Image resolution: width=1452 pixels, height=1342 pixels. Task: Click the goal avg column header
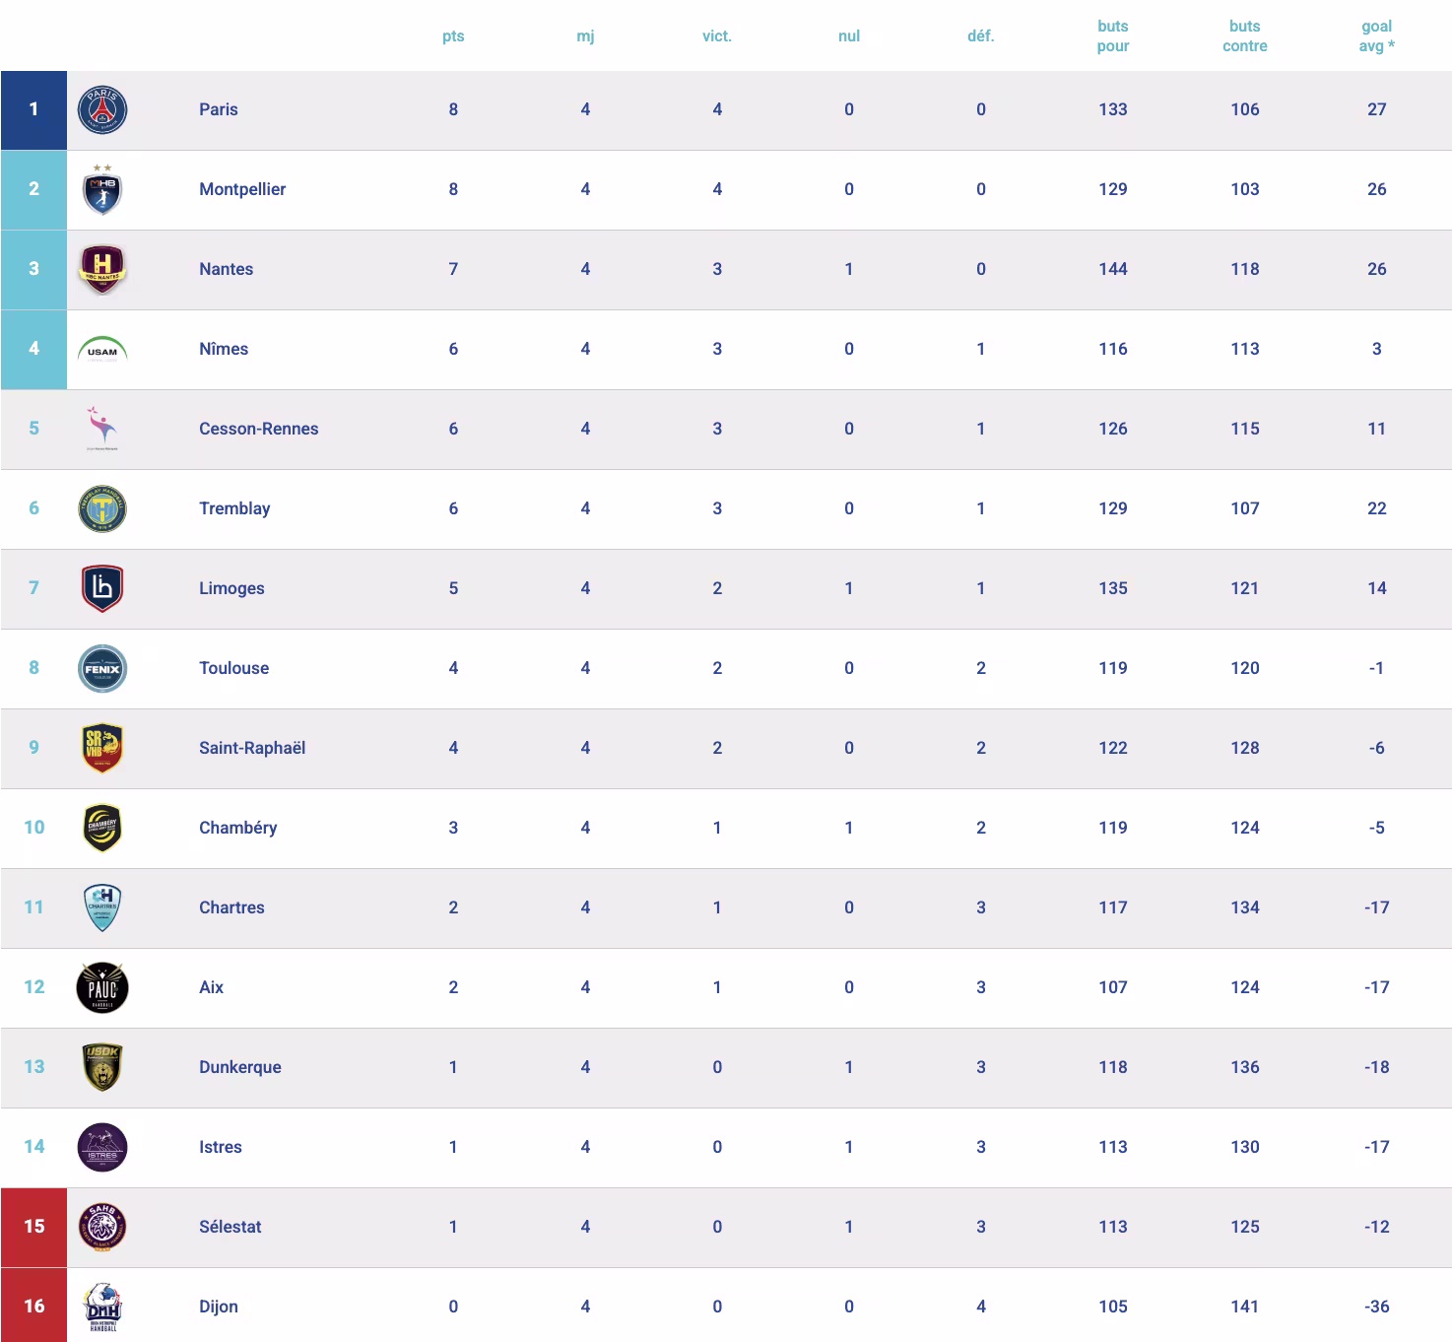pyautogui.click(x=1376, y=36)
